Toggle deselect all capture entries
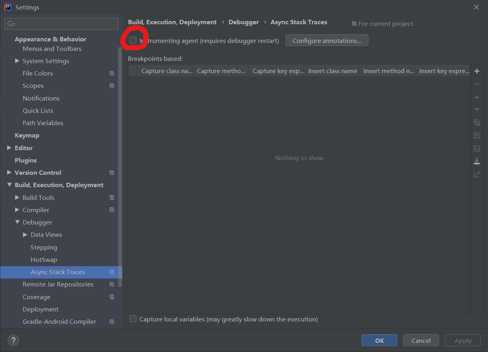 point(476,148)
